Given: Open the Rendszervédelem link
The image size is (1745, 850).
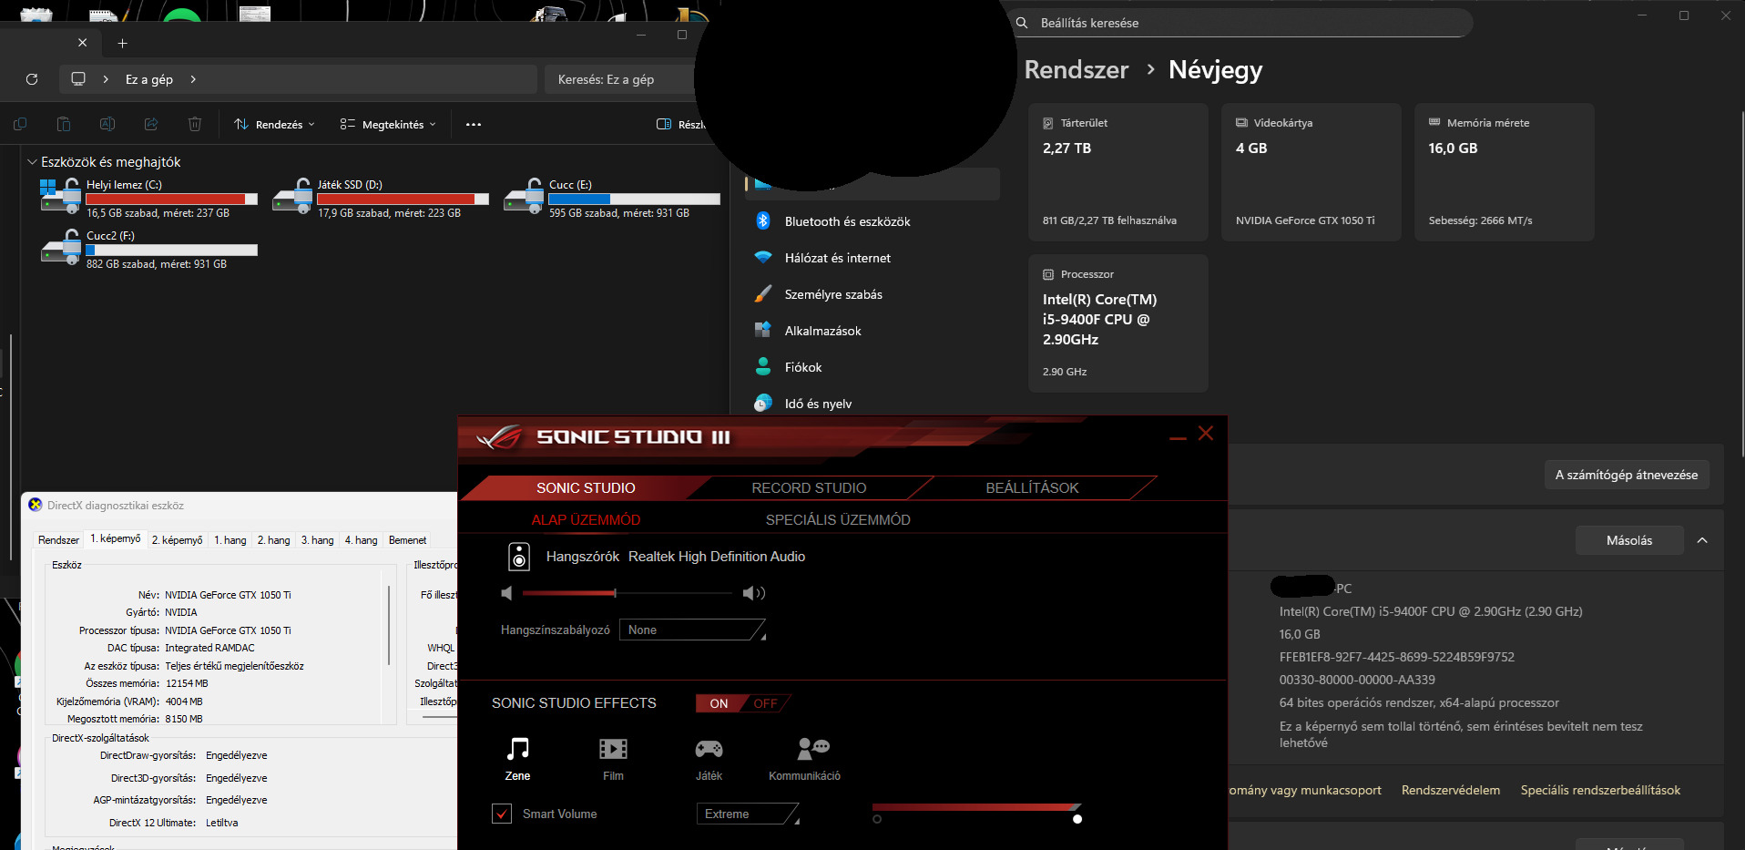Looking at the screenshot, I should pos(1451,790).
